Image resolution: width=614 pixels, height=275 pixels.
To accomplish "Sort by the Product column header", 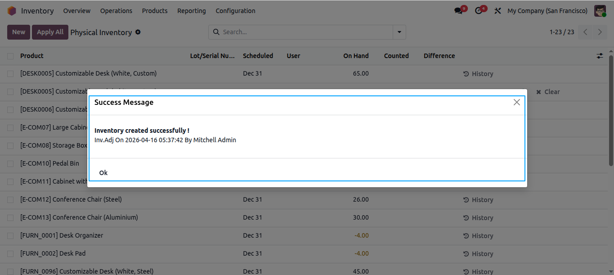I will pos(32,56).
